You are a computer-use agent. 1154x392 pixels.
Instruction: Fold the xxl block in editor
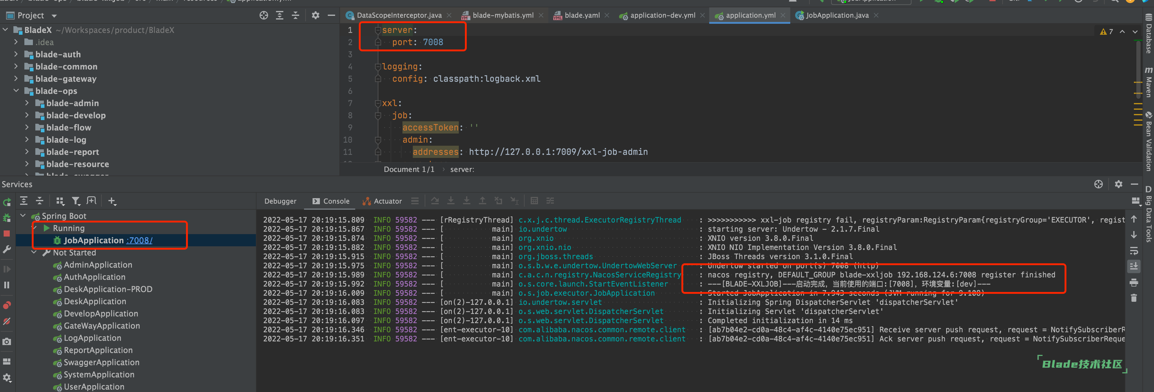tap(378, 103)
